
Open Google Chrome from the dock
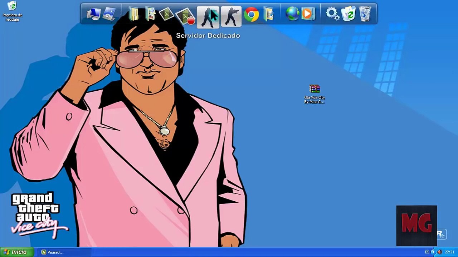[x=251, y=15]
